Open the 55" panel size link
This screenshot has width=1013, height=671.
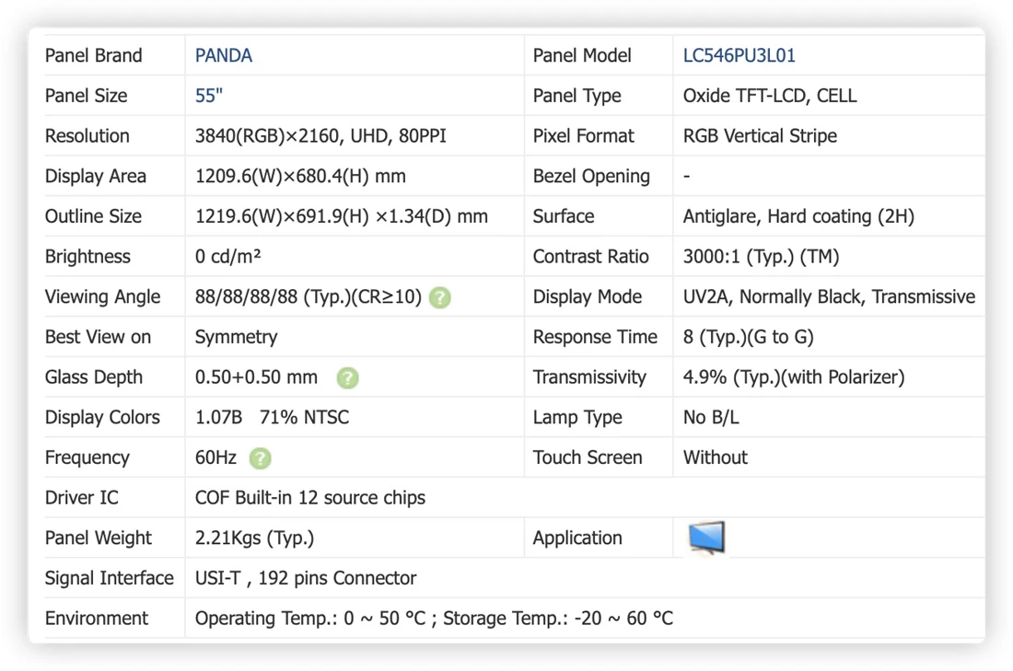click(x=209, y=96)
